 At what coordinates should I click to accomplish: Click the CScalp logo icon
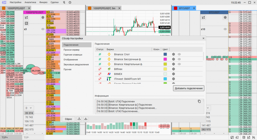pyautogui.click(x=4, y=3)
